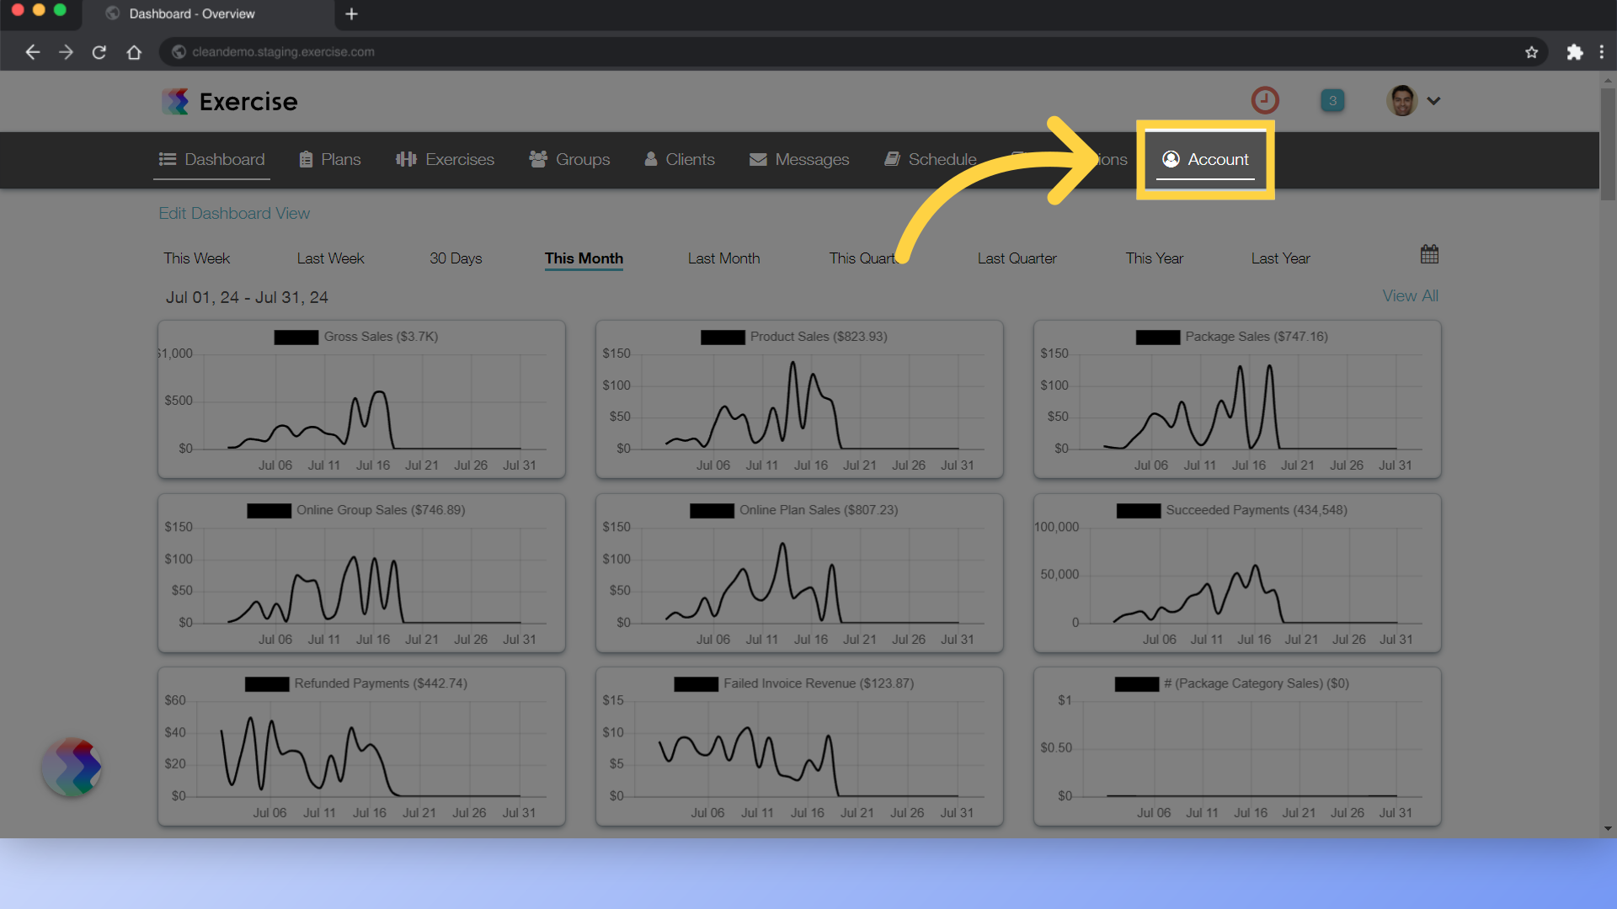Expand the This Year filter option
This screenshot has width=1617, height=909.
click(x=1155, y=258)
